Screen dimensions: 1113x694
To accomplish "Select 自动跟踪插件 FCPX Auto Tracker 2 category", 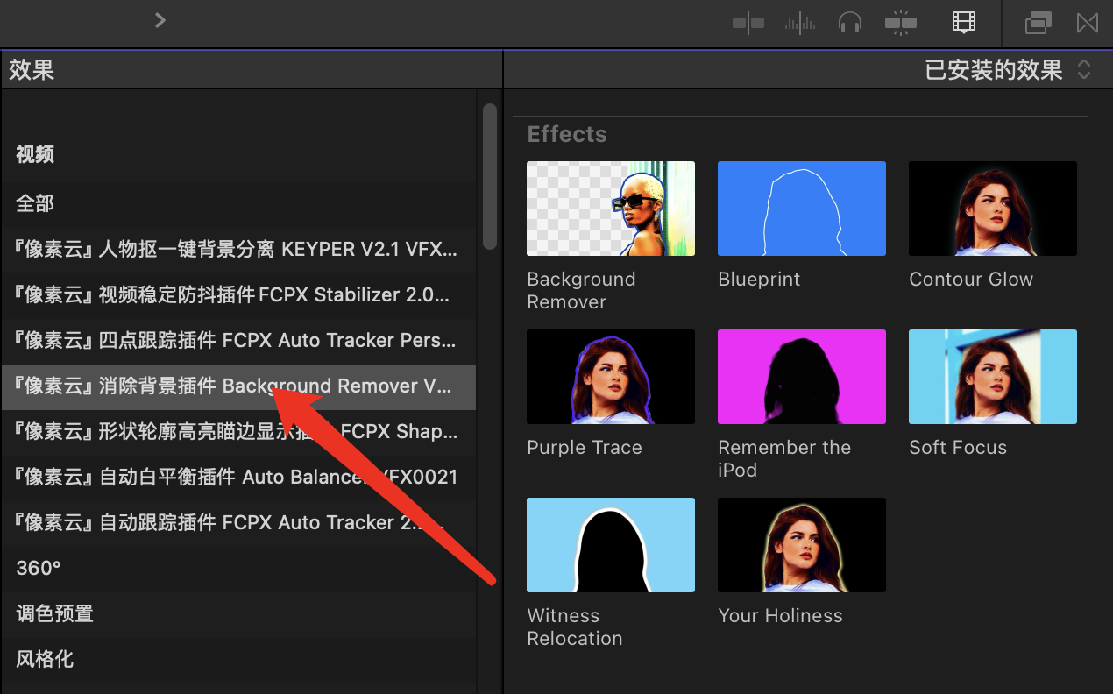I will pos(238,522).
